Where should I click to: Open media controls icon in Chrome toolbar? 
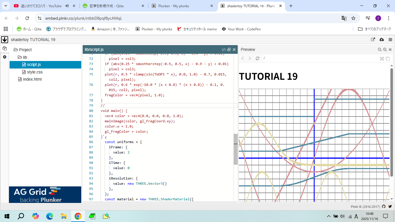point(368,18)
